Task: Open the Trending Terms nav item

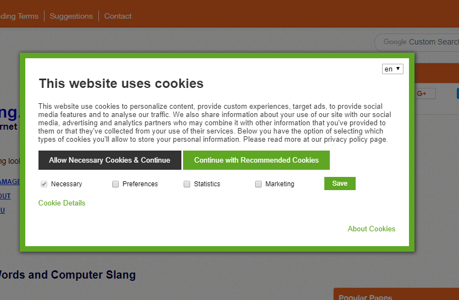Action: tap(19, 16)
